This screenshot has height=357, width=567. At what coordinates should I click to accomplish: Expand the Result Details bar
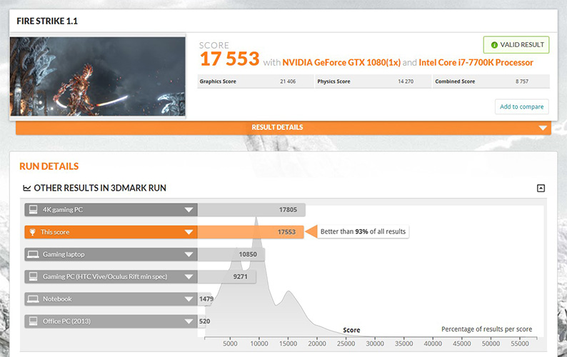(283, 128)
